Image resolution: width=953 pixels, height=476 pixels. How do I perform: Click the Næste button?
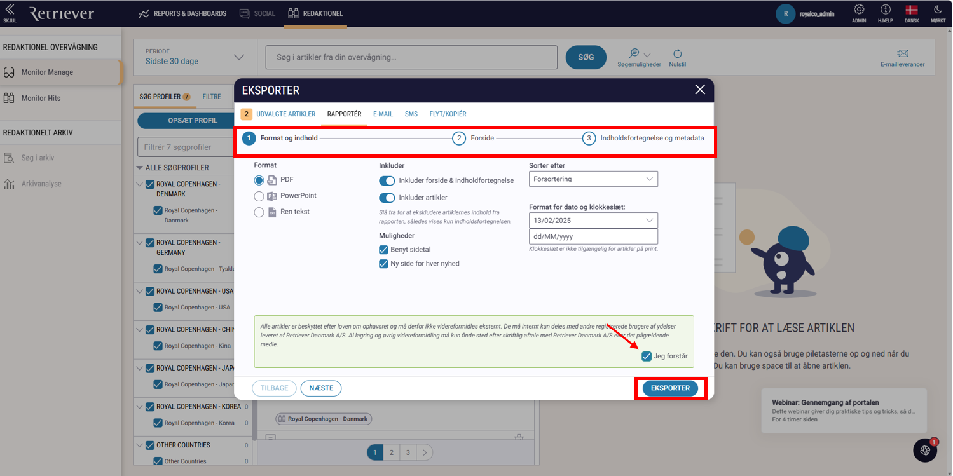321,388
